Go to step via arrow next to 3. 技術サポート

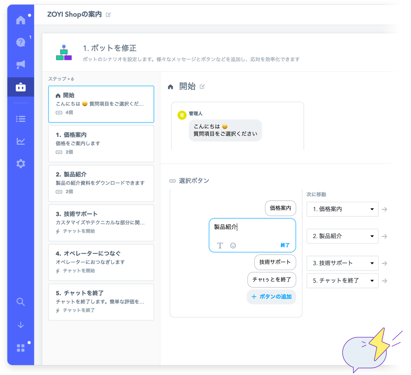pos(384,263)
